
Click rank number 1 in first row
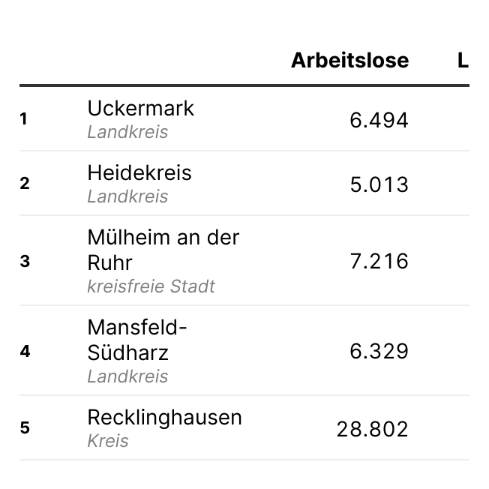pyautogui.click(x=24, y=119)
